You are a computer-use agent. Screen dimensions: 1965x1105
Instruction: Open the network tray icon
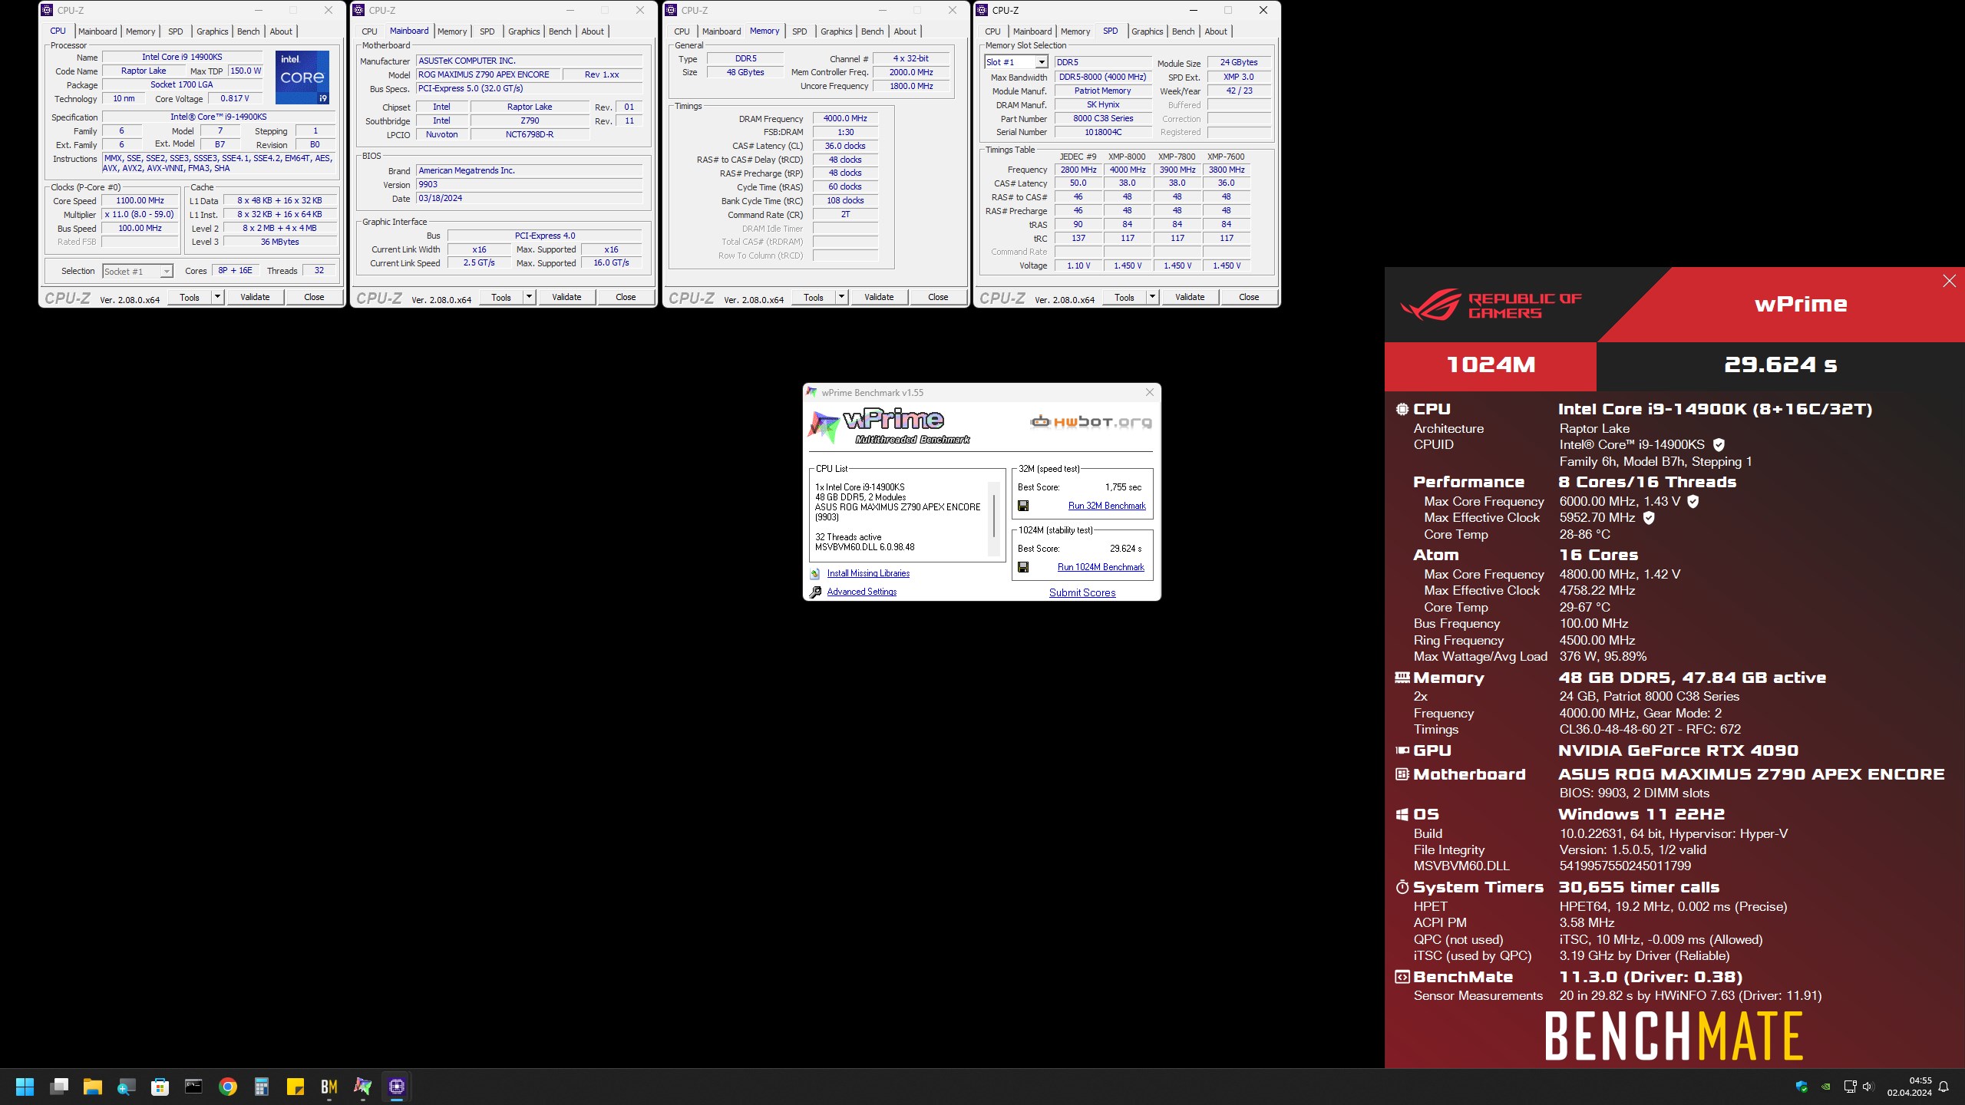pos(1850,1087)
